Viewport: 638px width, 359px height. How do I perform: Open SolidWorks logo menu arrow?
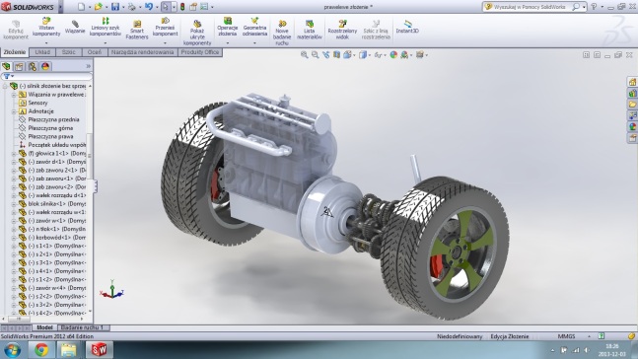60,7
